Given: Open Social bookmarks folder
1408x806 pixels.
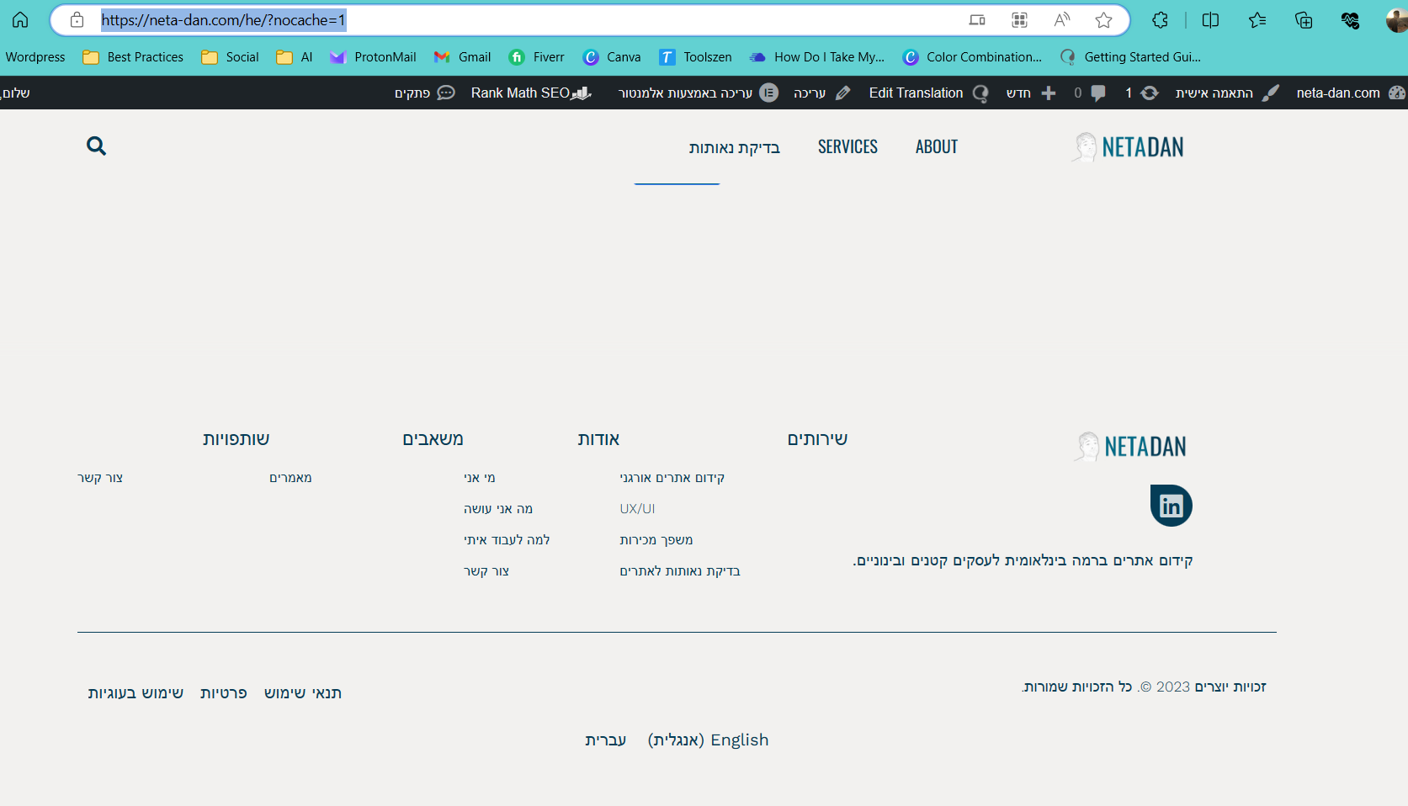Looking at the screenshot, I should pos(230,57).
